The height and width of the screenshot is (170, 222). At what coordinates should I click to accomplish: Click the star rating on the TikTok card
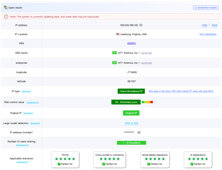pos(65,159)
